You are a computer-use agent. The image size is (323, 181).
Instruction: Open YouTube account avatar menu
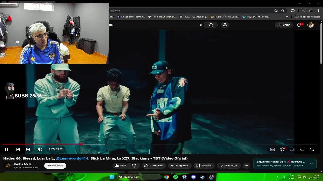tap(311, 25)
